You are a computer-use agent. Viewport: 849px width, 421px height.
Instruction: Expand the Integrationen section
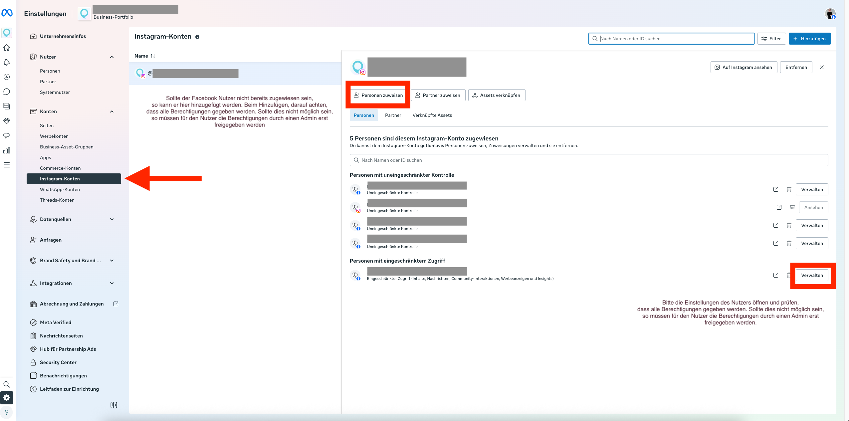112,283
